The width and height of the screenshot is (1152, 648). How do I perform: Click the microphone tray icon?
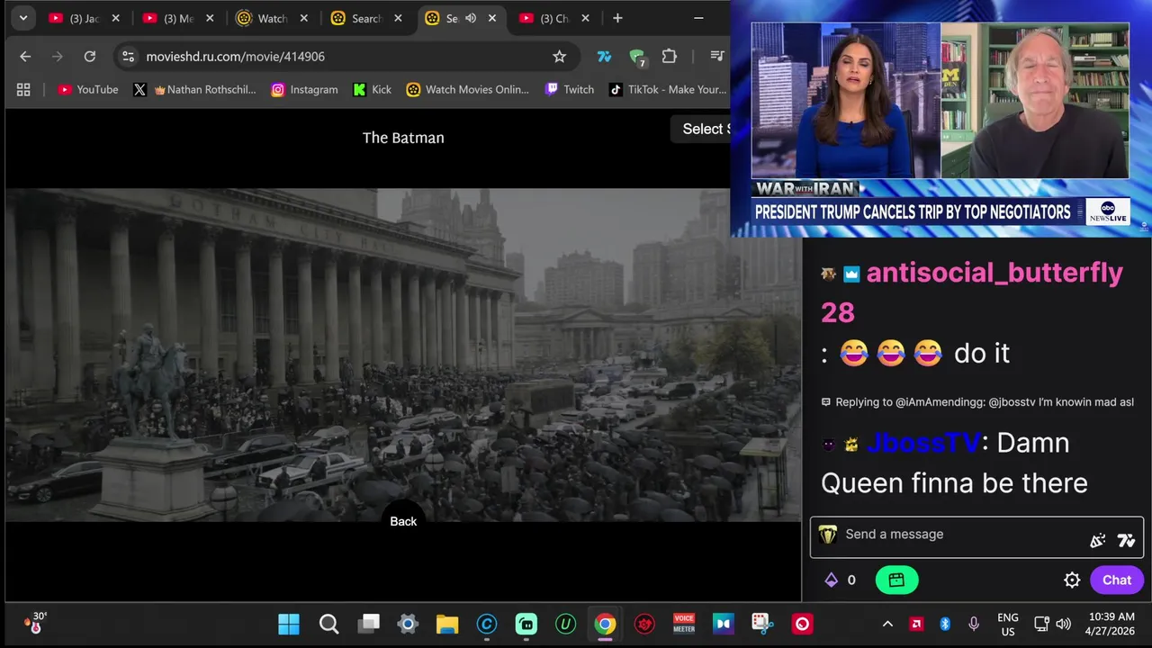974,624
